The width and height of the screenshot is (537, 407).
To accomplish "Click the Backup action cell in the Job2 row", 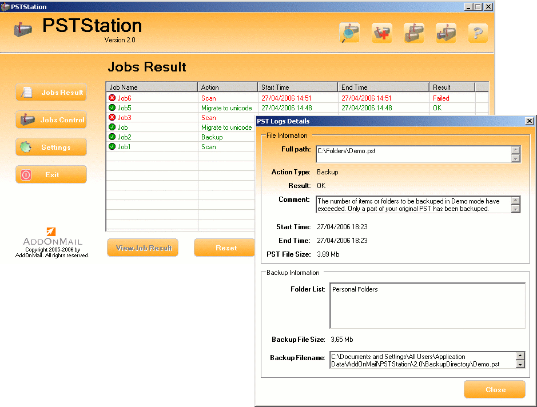I will pyautogui.click(x=212, y=137).
